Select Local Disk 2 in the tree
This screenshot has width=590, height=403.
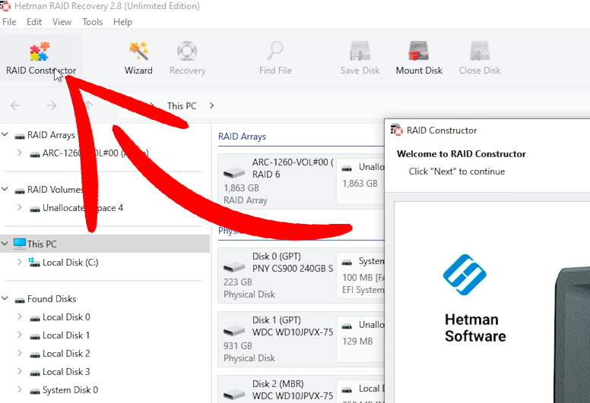point(66,354)
